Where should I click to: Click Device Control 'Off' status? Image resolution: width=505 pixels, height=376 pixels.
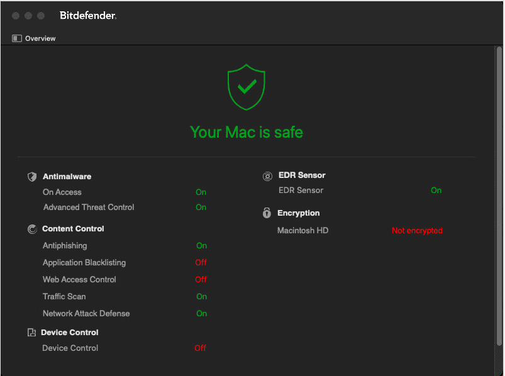pyautogui.click(x=200, y=348)
